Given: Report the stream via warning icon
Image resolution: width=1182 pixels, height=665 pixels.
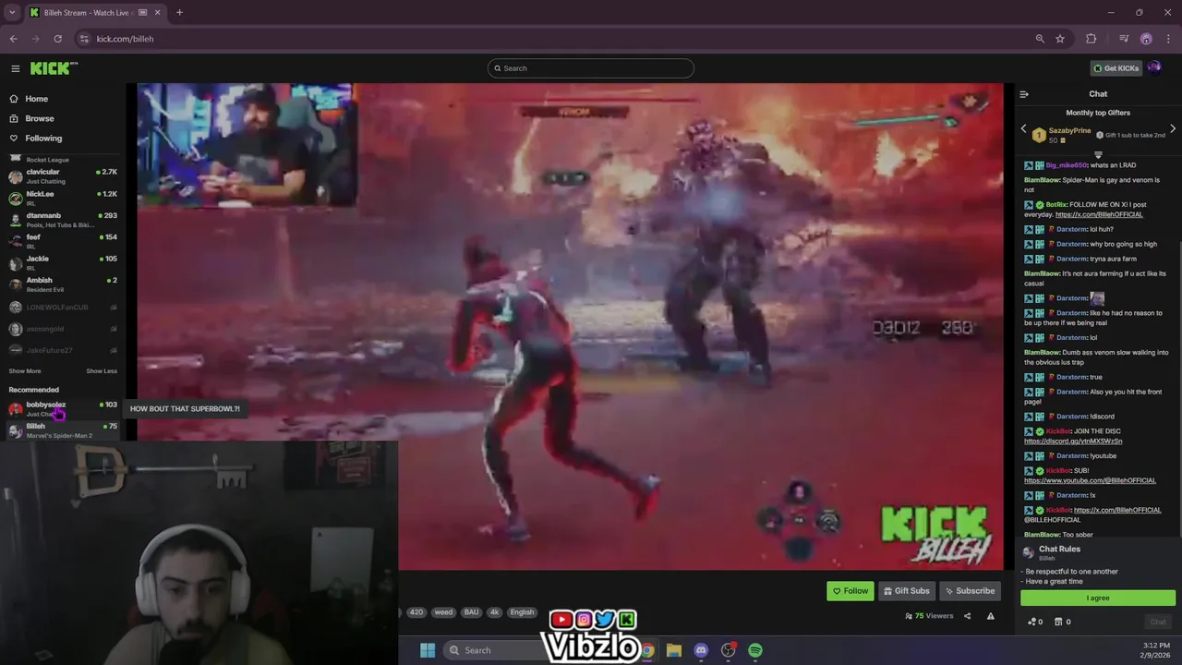Looking at the screenshot, I should pos(990,616).
